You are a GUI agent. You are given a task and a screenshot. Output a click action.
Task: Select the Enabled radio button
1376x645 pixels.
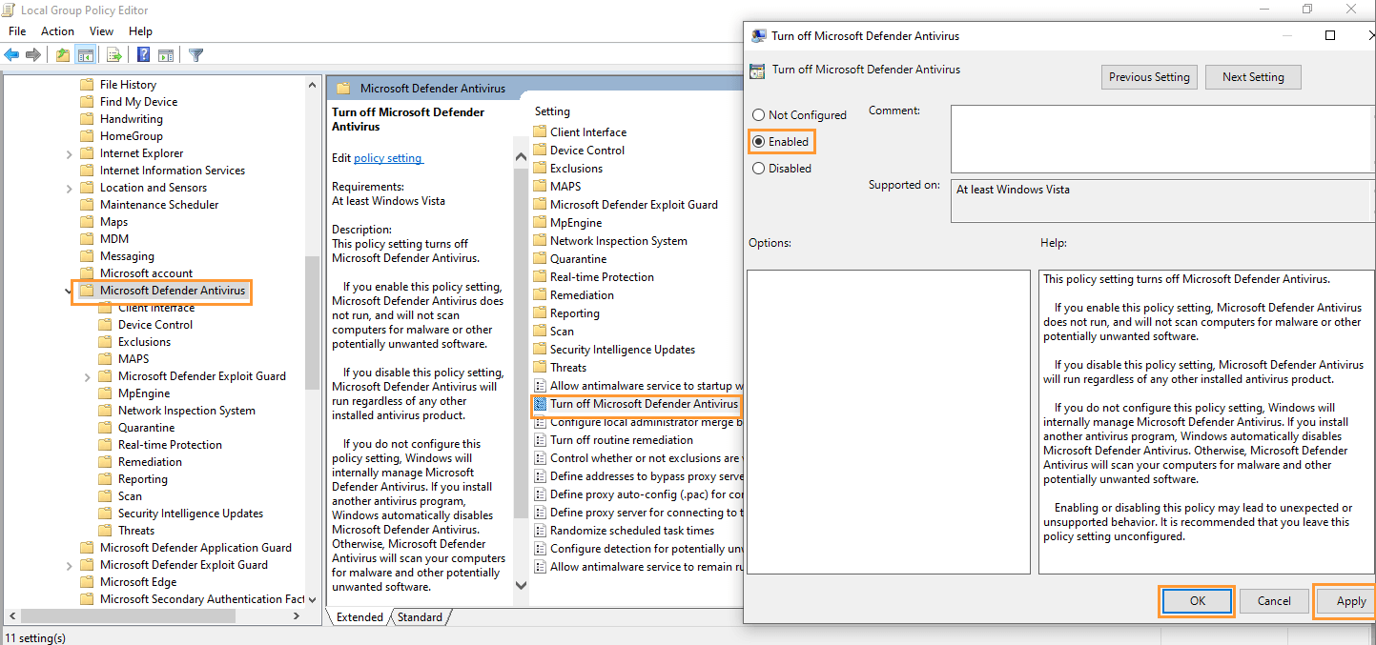coord(759,142)
